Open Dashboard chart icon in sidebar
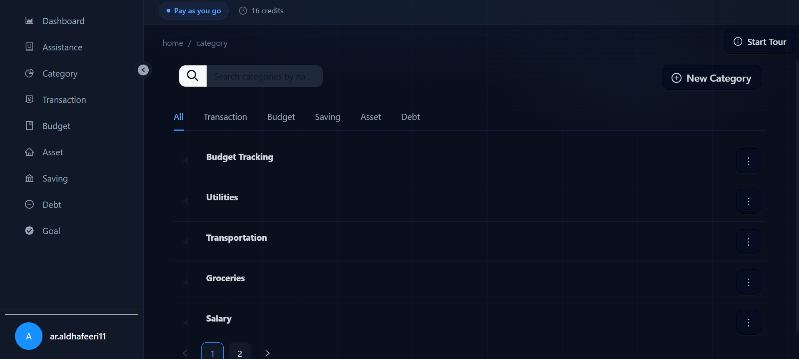799x359 pixels. pyautogui.click(x=29, y=21)
